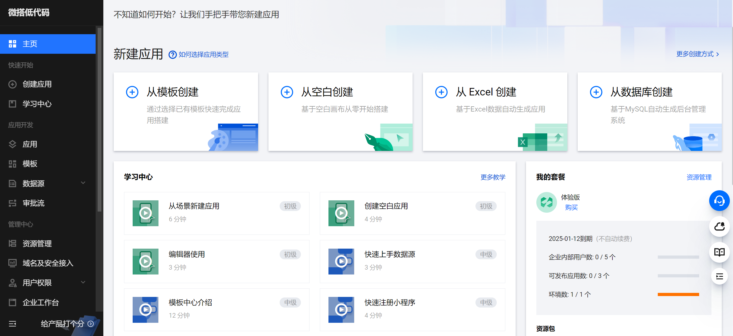The height and width of the screenshot is (336, 733).
Task: Click plus icon on 从模板创建 card
Action: point(132,92)
